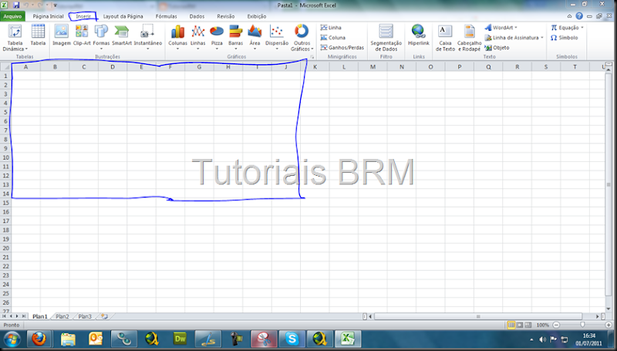Insert a Tabela Dinâmica pivot table
This screenshot has height=351, width=617.
pos(15,38)
